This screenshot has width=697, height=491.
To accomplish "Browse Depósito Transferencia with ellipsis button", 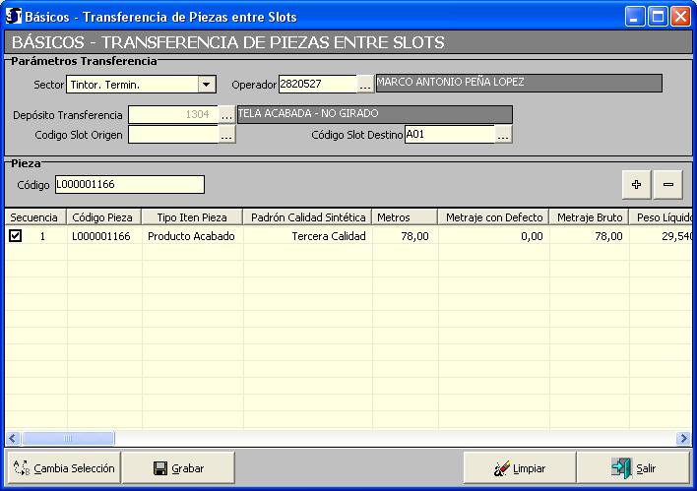I will [226, 115].
